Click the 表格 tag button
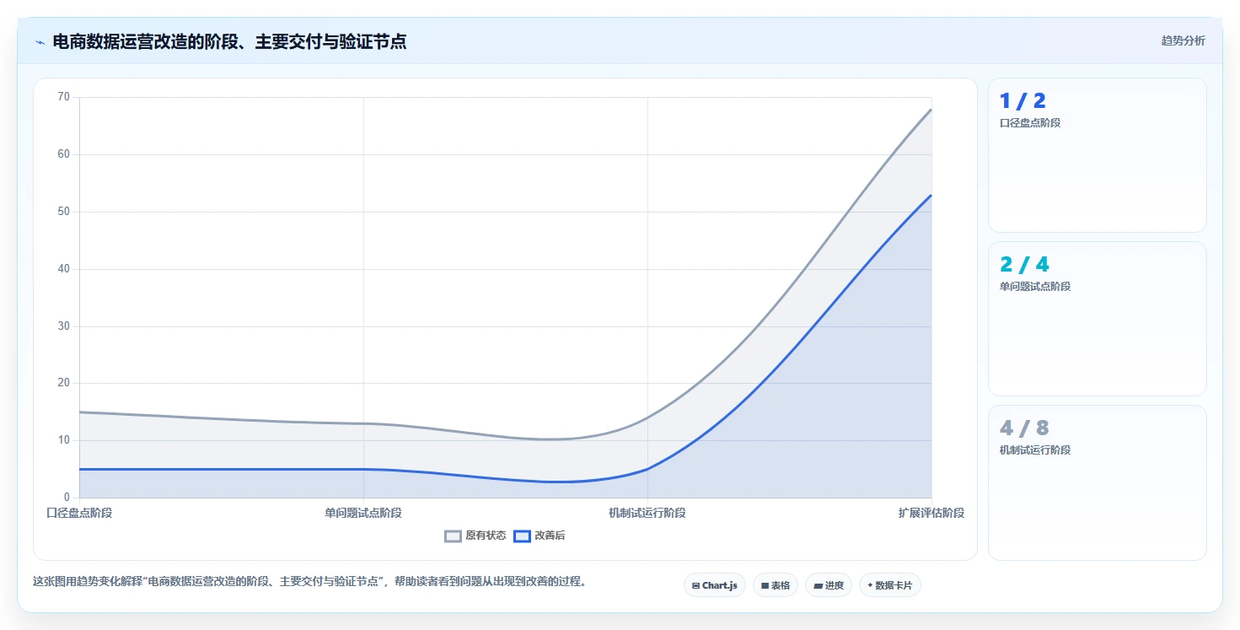Viewport: 1240px width, 630px height. click(776, 585)
